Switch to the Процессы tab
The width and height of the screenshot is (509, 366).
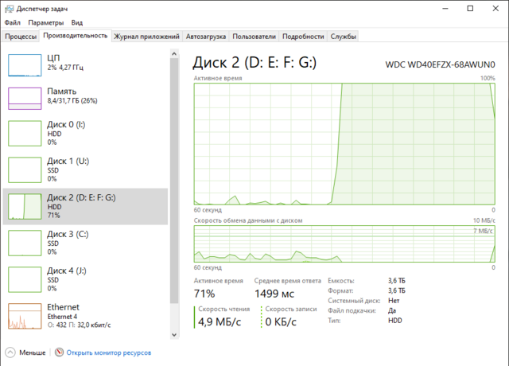21,37
